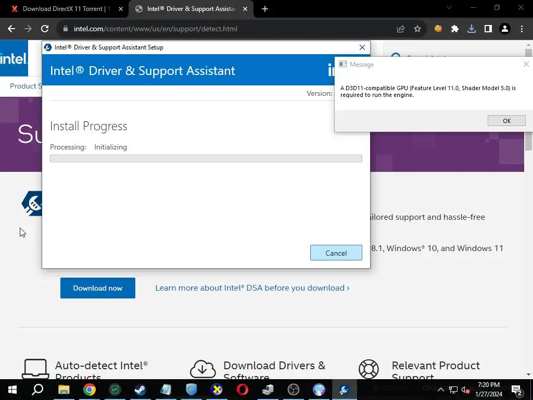
Task: Open Product Support navigation item
Action: (26, 86)
